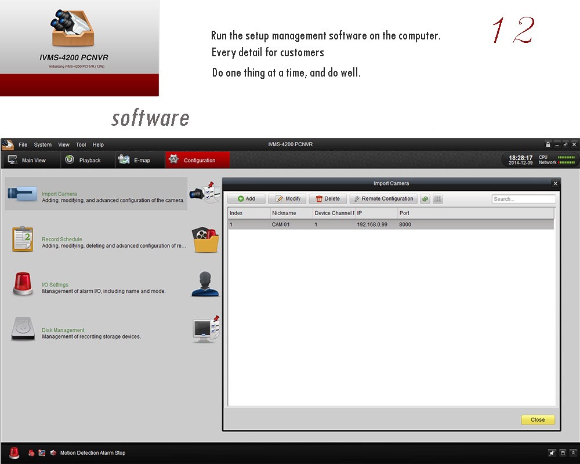Screen dimensions: 580x464
Task: Switch to the Playback tab
Action: tap(83, 160)
